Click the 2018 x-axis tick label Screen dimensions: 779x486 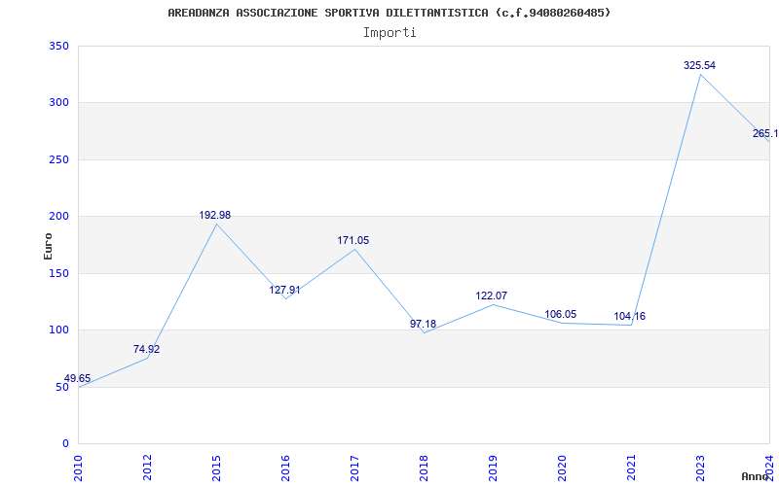[424, 468]
